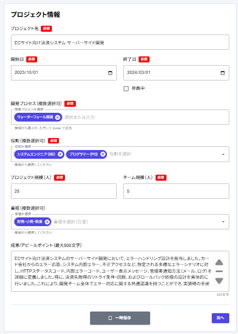The image size is (238, 334).
Task: Click the 次へ button
Action: tap(221, 318)
